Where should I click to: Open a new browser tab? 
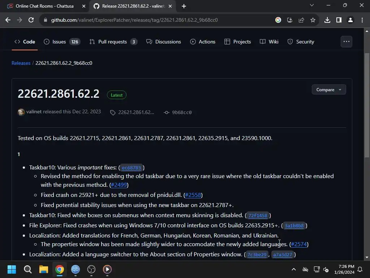pos(184,6)
